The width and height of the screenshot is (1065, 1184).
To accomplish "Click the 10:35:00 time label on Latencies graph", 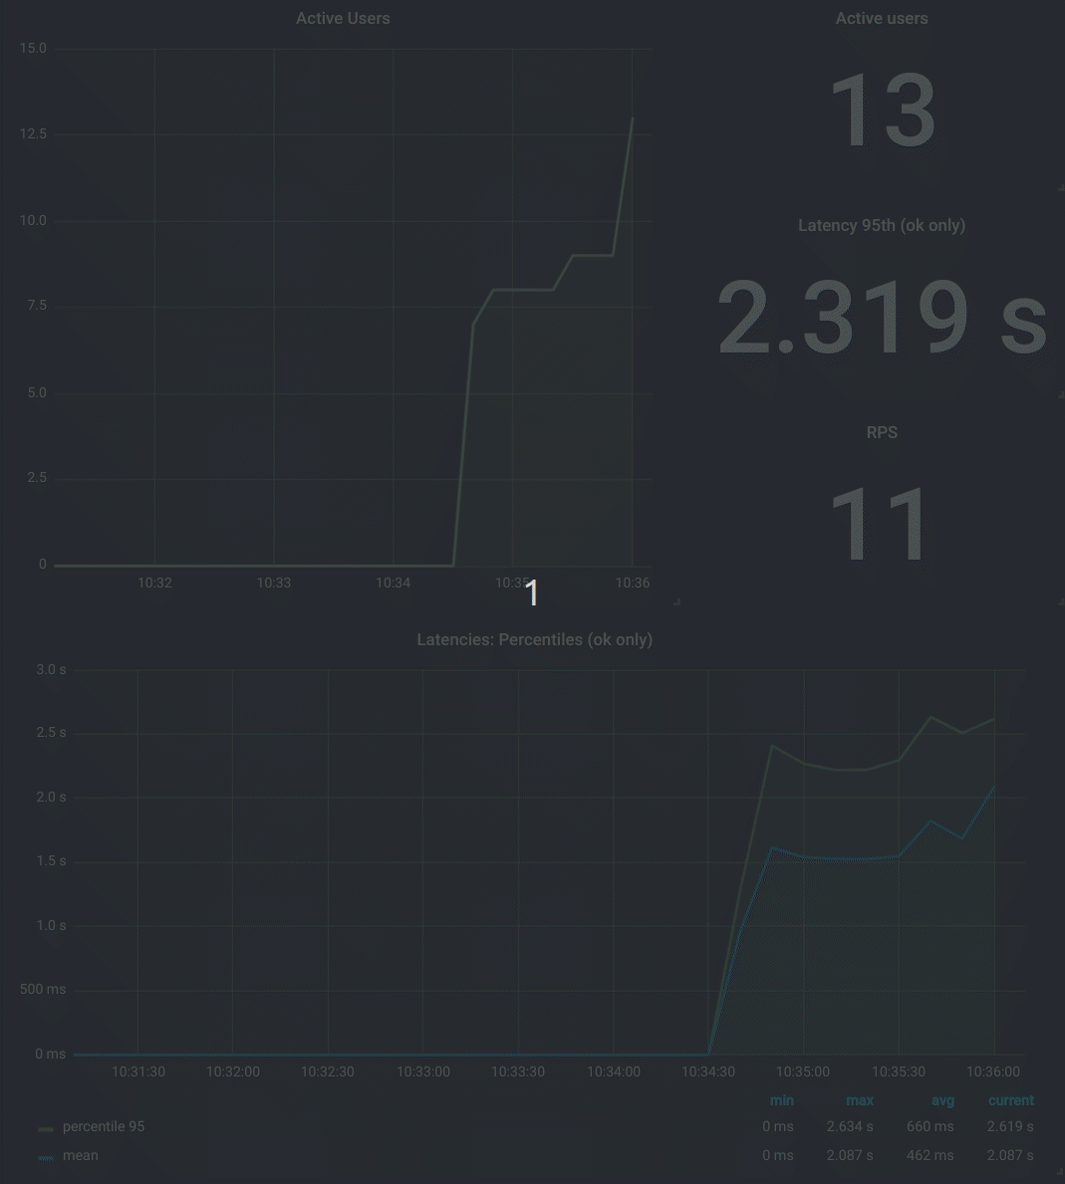I will pos(803,1071).
